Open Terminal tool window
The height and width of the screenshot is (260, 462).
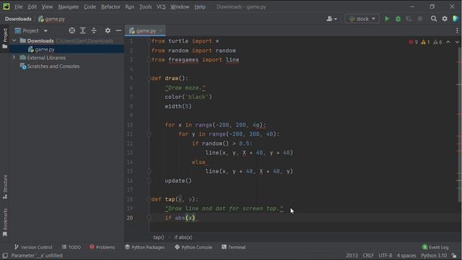point(233,247)
